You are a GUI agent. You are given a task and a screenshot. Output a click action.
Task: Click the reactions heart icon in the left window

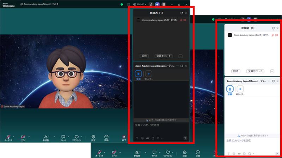[x=77, y=137]
